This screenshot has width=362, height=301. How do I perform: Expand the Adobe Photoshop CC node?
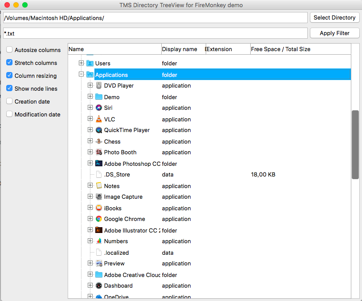[90, 163]
